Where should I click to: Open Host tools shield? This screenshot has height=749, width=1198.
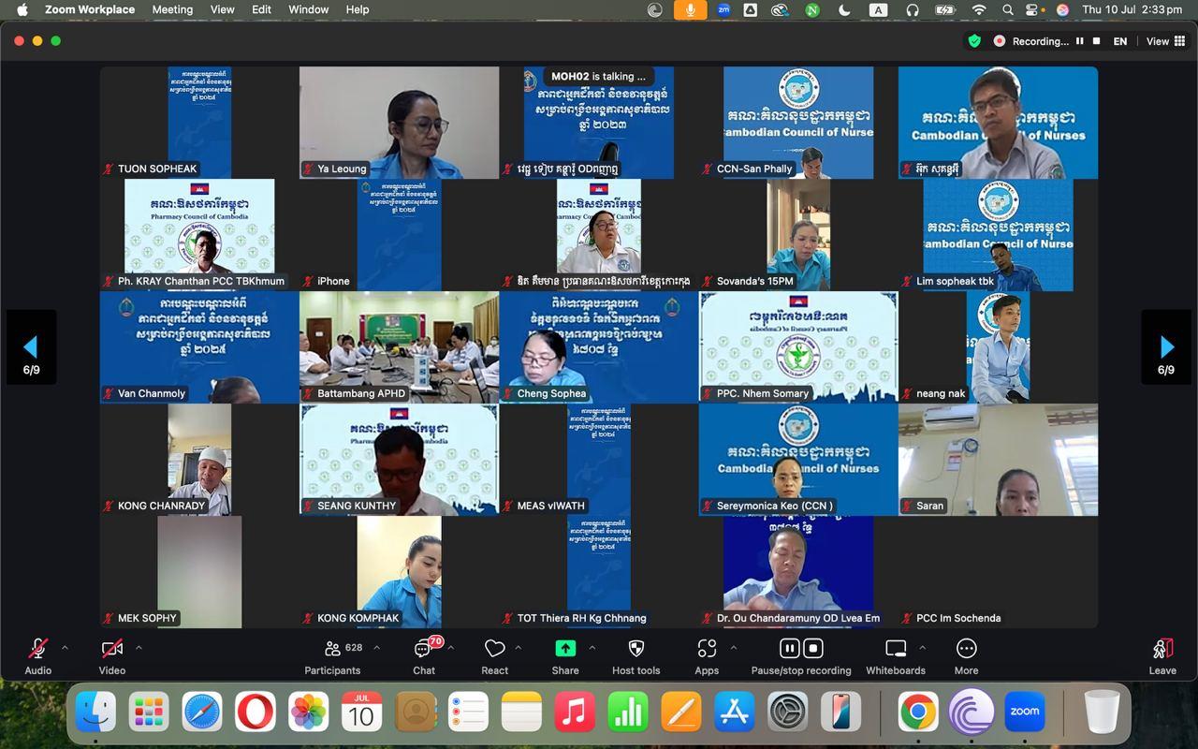click(636, 655)
